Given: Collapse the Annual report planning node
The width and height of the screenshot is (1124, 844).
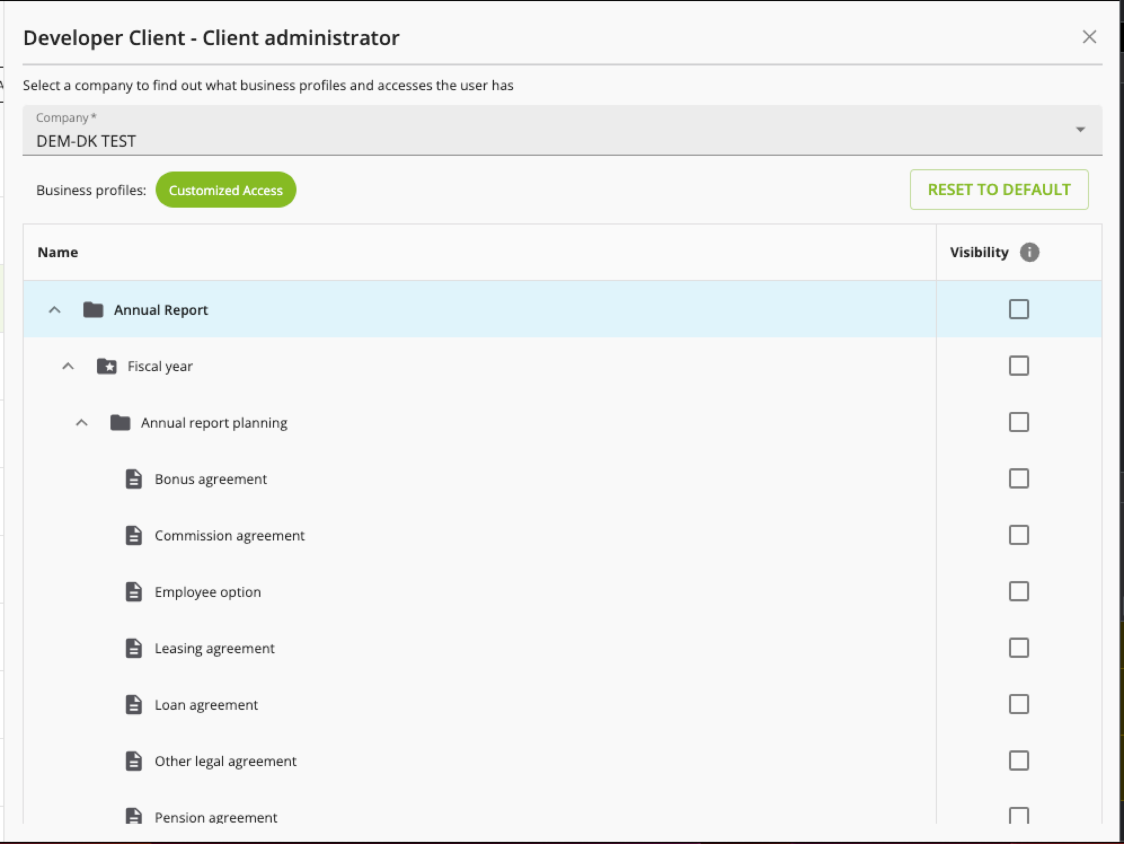Looking at the screenshot, I should 82,423.
